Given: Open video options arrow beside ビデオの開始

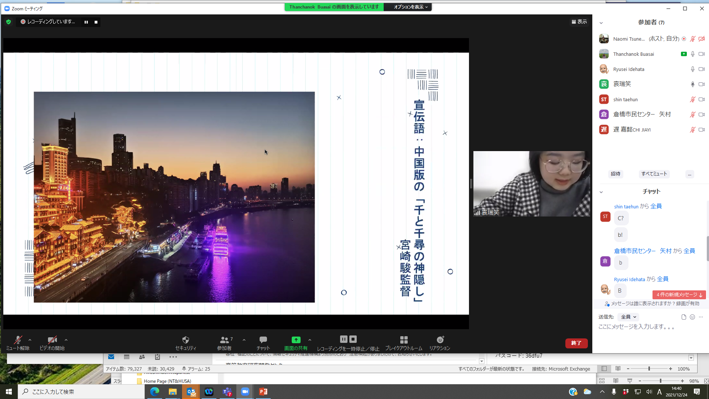Looking at the screenshot, I should coord(66,340).
